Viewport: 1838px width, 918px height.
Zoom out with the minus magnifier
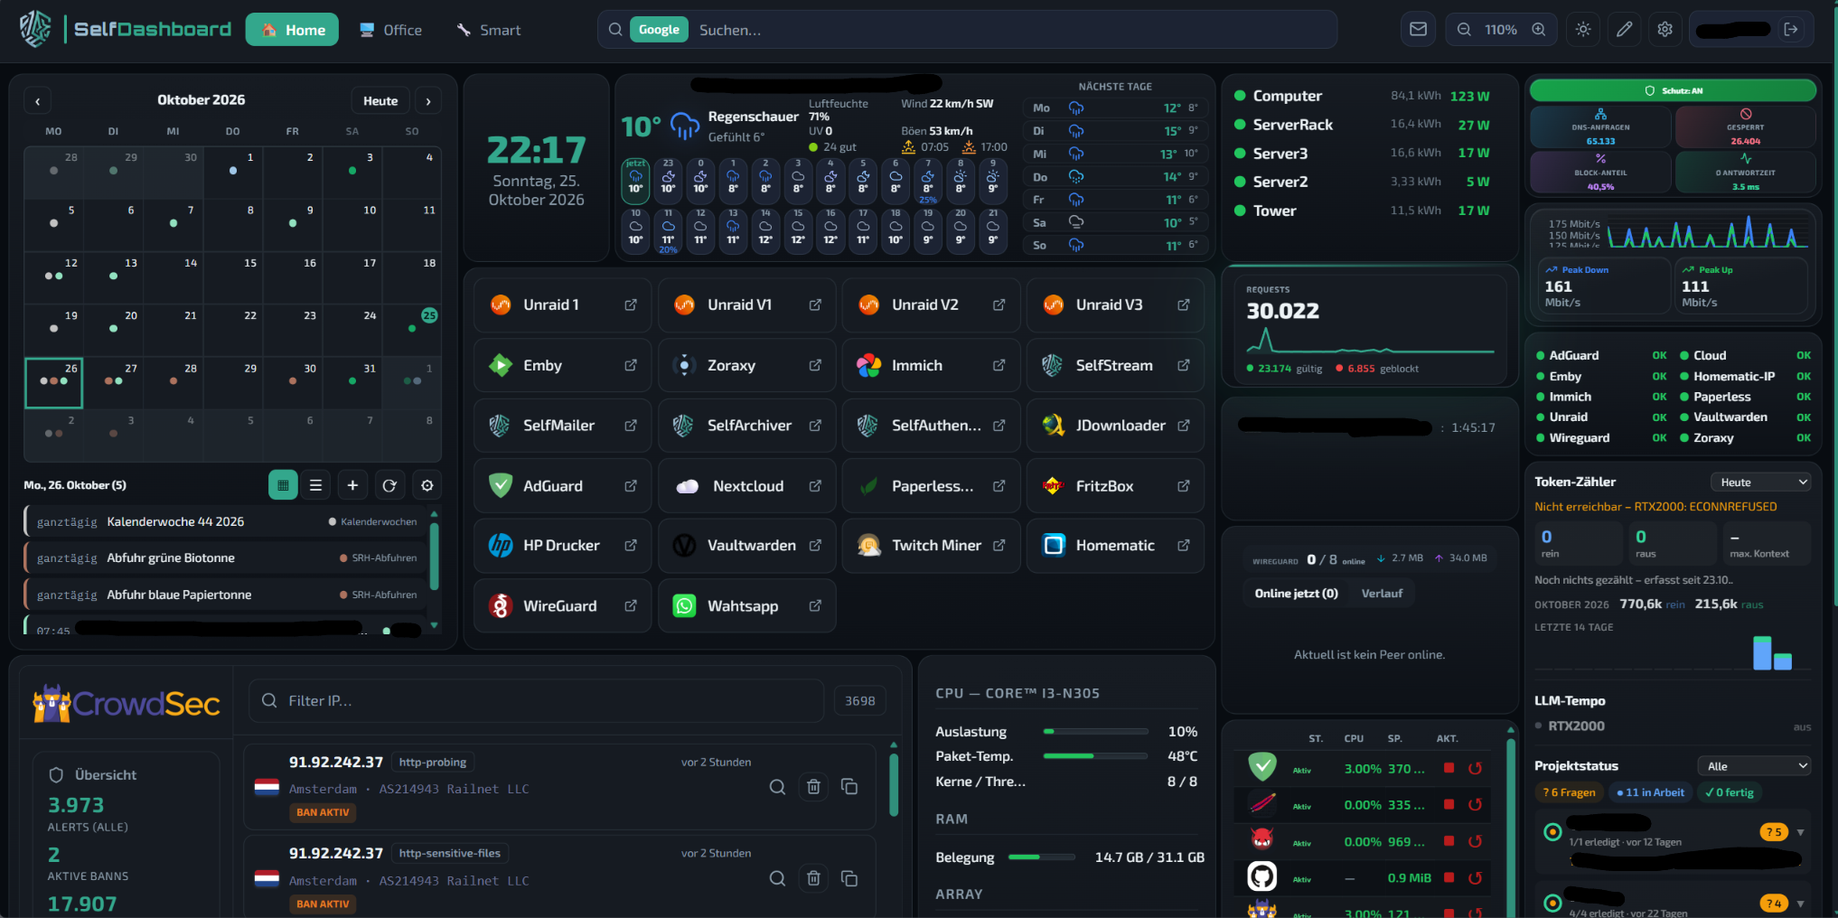1464,30
